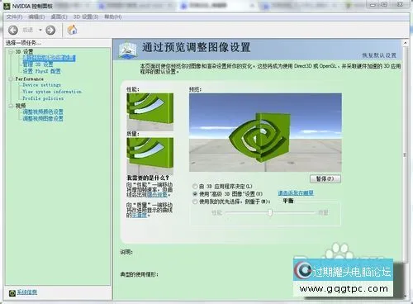Click the NVIDIA logo icon in title bar
This screenshot has width=413, height=304.
point(7,6)
